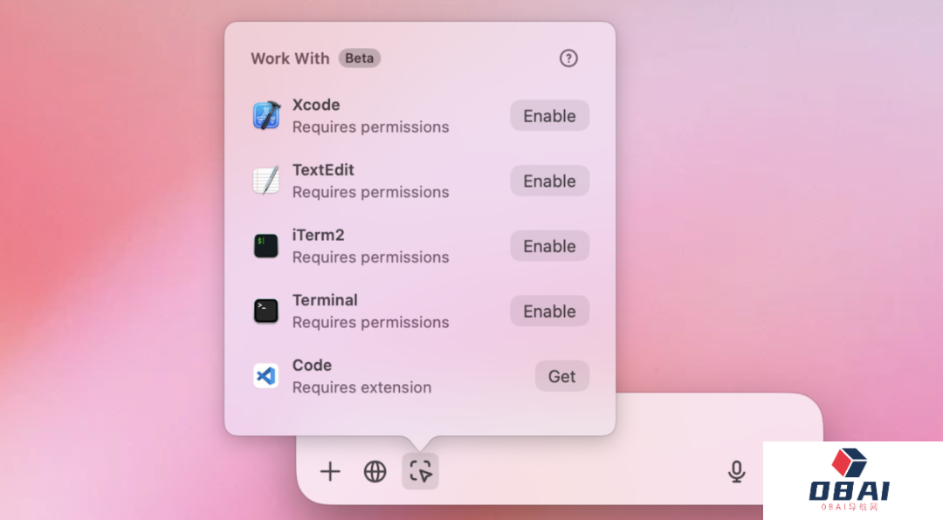Click the plus attachment icon
Viewport: 943px width, 520px height.
tap(330, 472)
